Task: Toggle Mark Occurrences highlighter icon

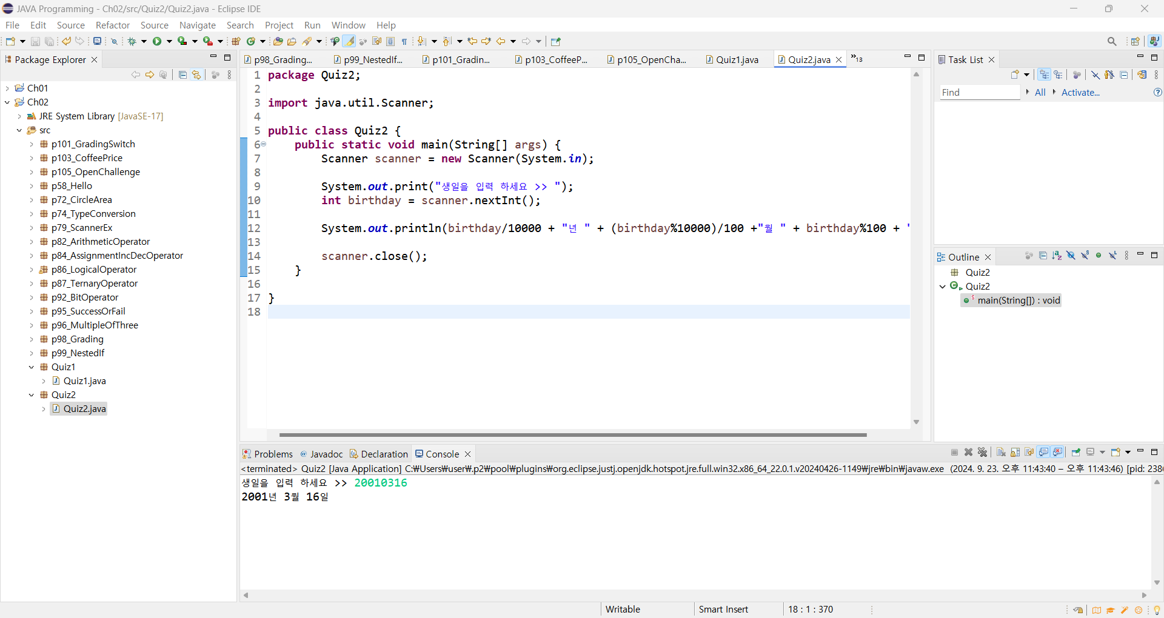Action: 349,41
